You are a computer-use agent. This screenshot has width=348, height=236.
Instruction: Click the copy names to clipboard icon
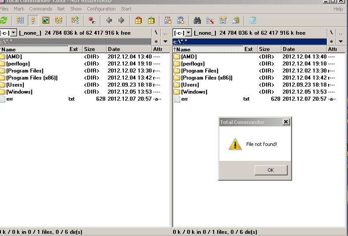point(236,21)
